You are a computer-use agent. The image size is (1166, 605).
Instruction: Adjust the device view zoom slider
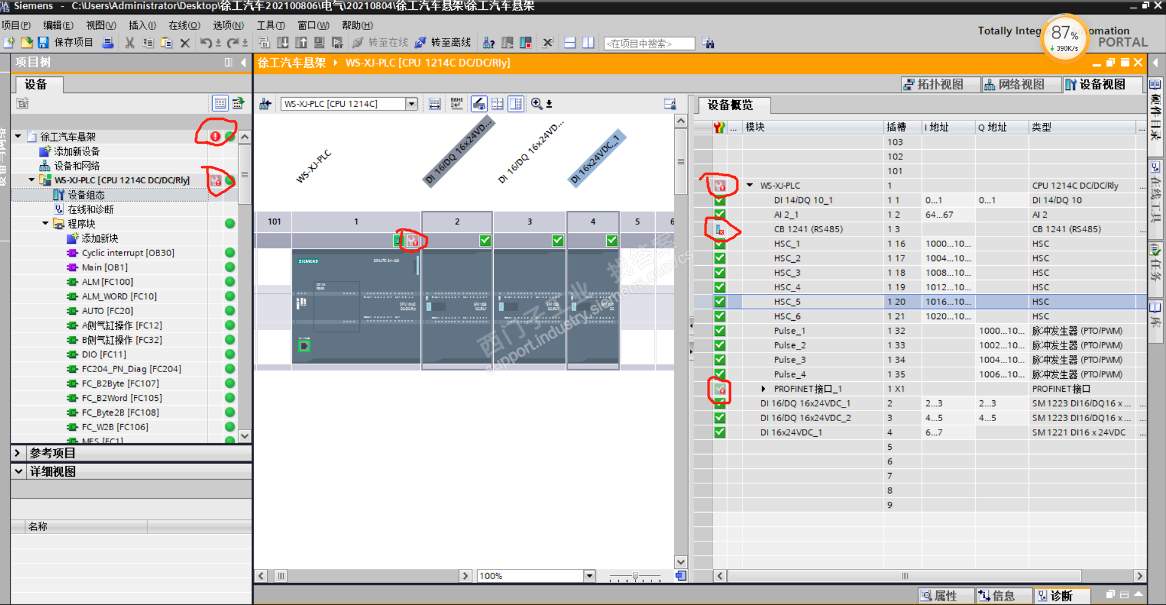pyautogui.click(x=636, y=576)
